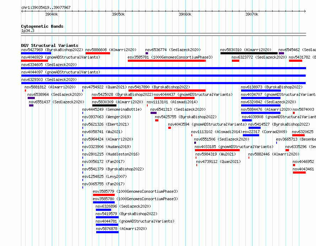Image resolution: width=316 pixels, height=246 pixels.
Task: Select nsv6538964 (Sedlazeck2020) label
Action: click(x=55, y=94)
